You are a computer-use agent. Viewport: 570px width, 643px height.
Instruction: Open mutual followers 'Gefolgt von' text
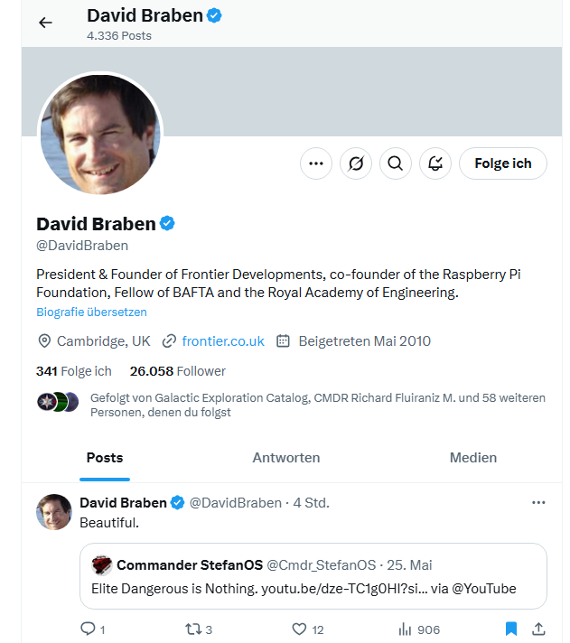click(x=318, y=405)
